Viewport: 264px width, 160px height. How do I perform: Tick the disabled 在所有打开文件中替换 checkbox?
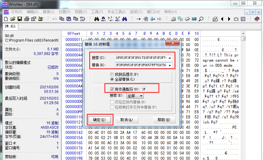112,107
